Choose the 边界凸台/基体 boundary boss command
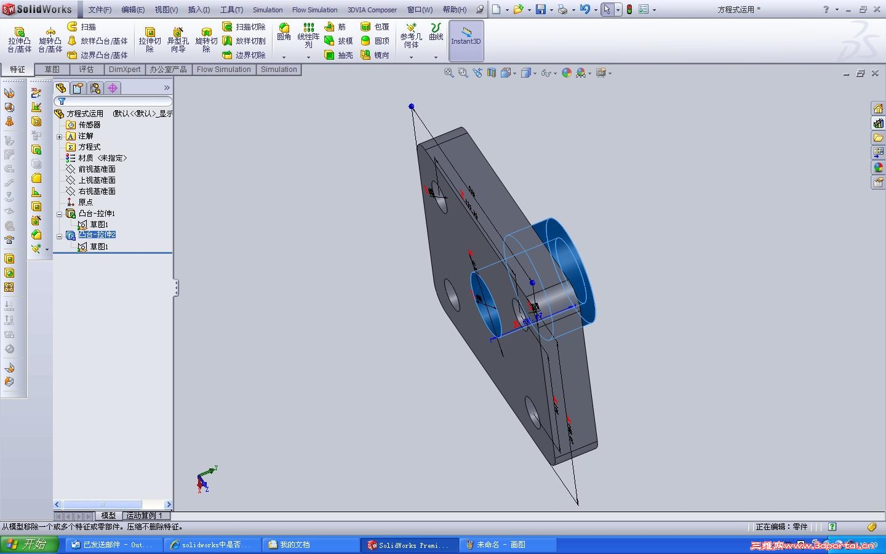Viewport: 886px width, 554px height. [98, 55]
